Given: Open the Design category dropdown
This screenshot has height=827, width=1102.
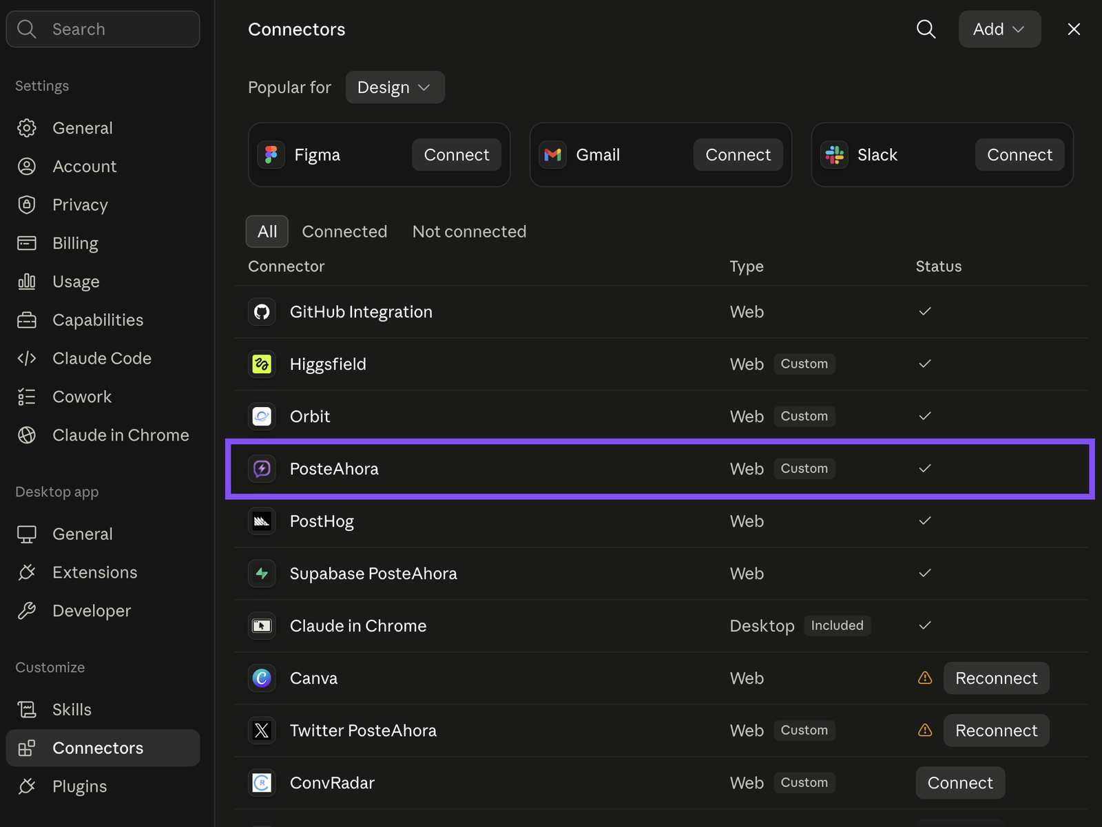Looking at the screenshot, I should tap(395, 87).
